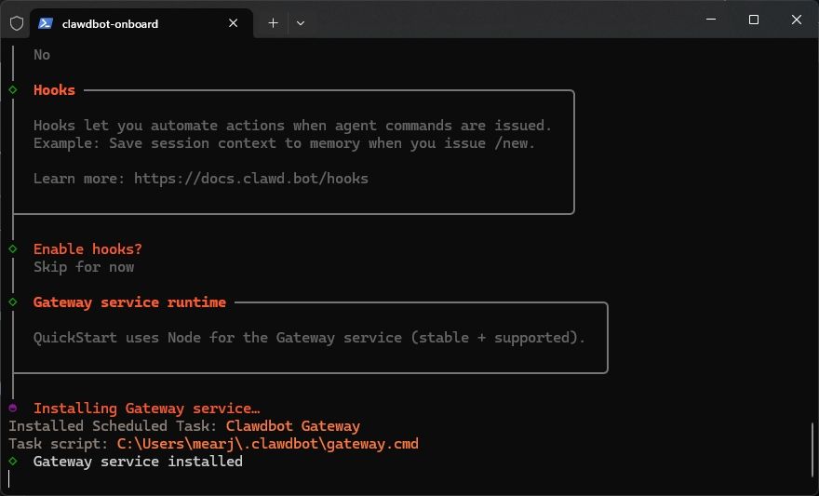The image size is (819, 496).
Task: Click the terminal scrollbar thumb
Action: click(x=812, y=450)
